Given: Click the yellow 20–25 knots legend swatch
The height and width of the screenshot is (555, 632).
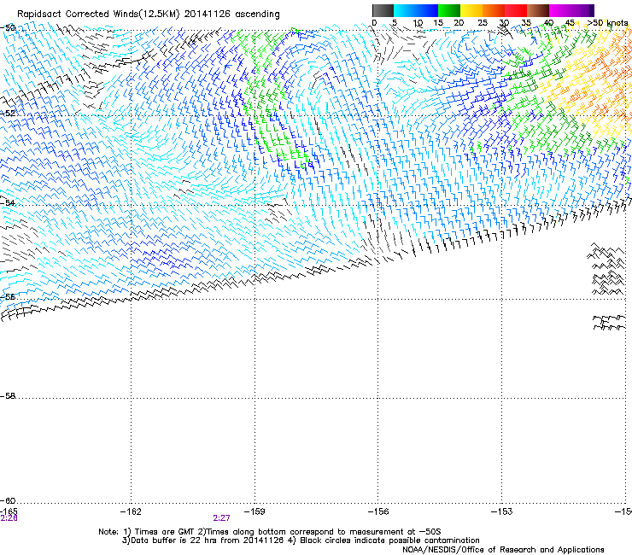Looking at the screenshot, I should pos(471,10).
